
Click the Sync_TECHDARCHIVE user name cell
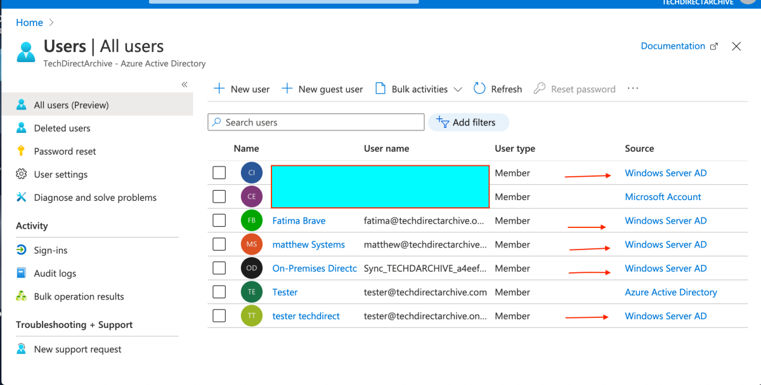(x=425, y=268)
